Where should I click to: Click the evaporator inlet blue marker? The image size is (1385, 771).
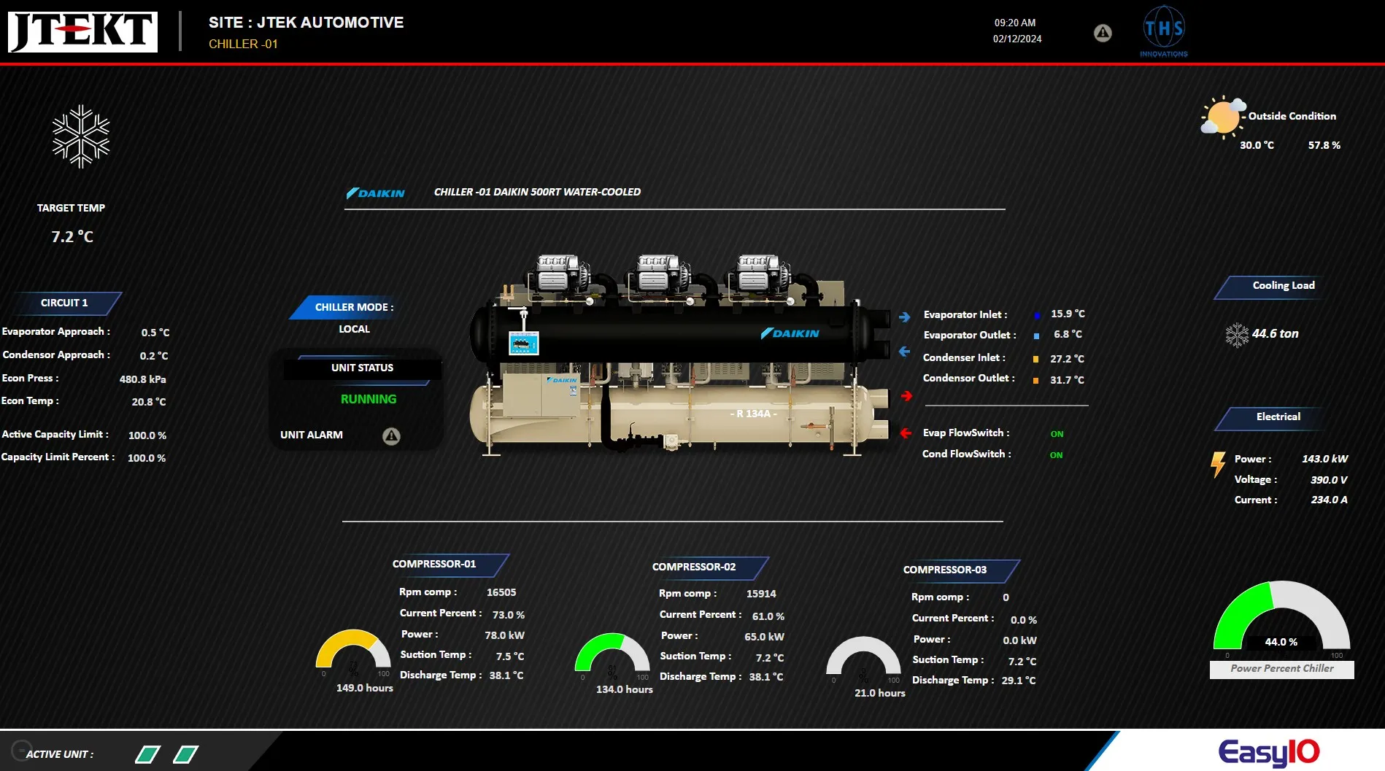(x=1037, y=315)
